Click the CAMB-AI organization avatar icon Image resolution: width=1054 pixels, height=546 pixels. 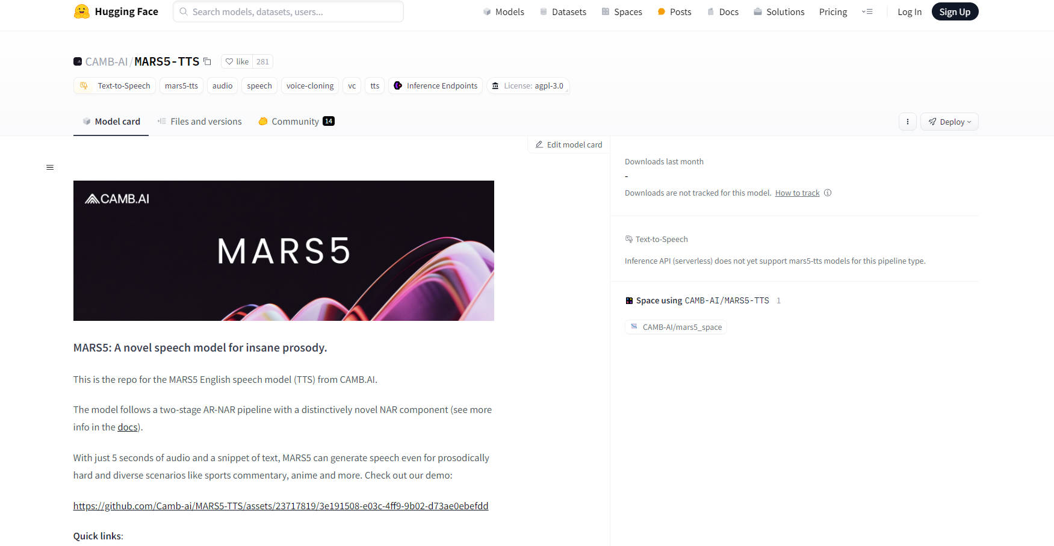tap(78, 61)
